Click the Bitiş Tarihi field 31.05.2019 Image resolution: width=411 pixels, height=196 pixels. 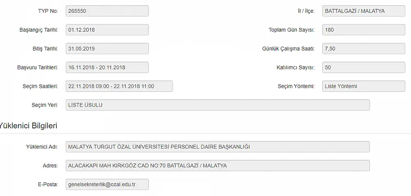(107, 49)
